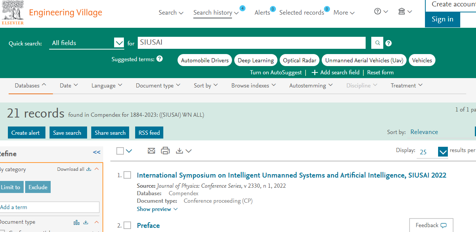Expand the Autostemming dropdown

coord(311,86)
